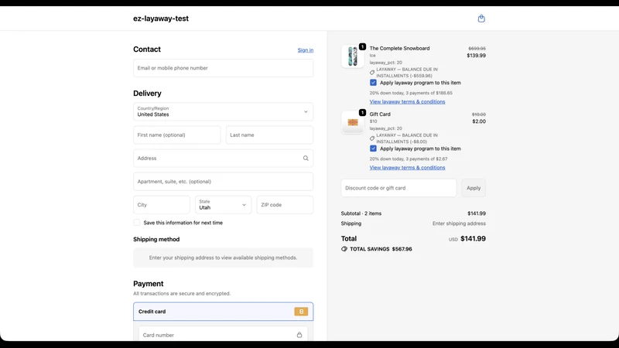Focus the First name (optional) field

point(177,135)
